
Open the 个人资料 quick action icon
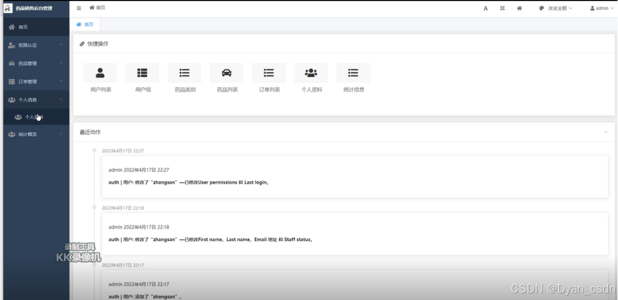click(311, 73)
